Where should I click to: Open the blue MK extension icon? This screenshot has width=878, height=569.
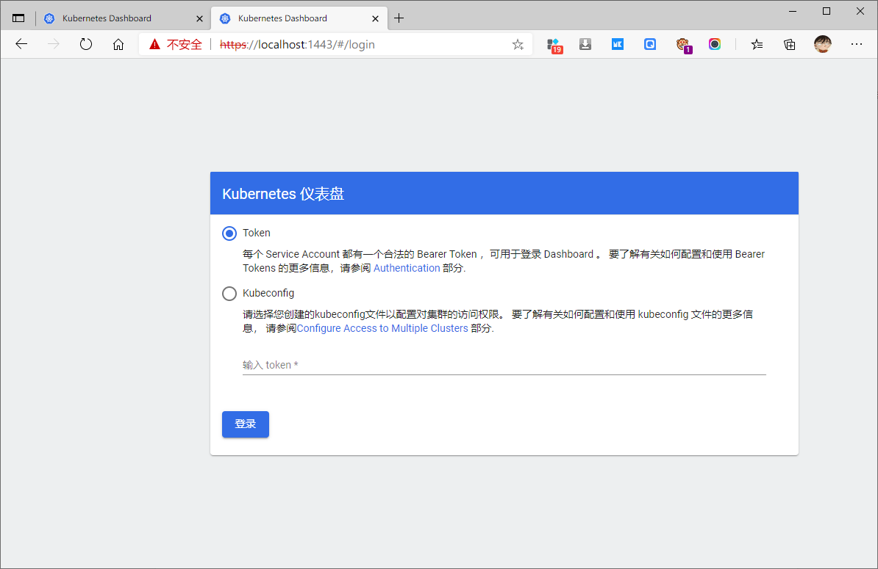click(618, 44)
